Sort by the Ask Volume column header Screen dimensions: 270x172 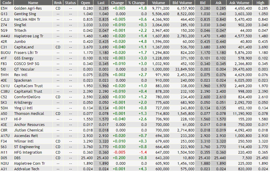pyautogui.click(x=239, y=3)
